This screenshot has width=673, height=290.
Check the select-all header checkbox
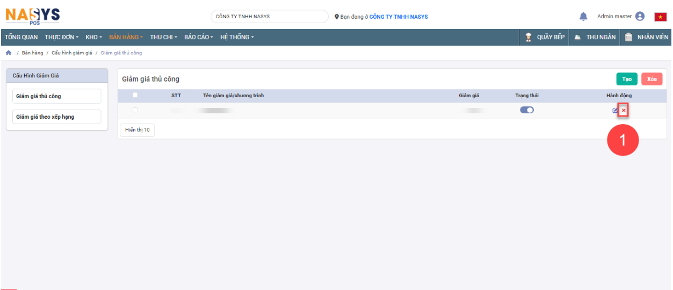(135, 95)
